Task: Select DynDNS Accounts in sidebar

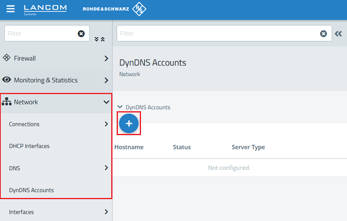Action: 31,190
